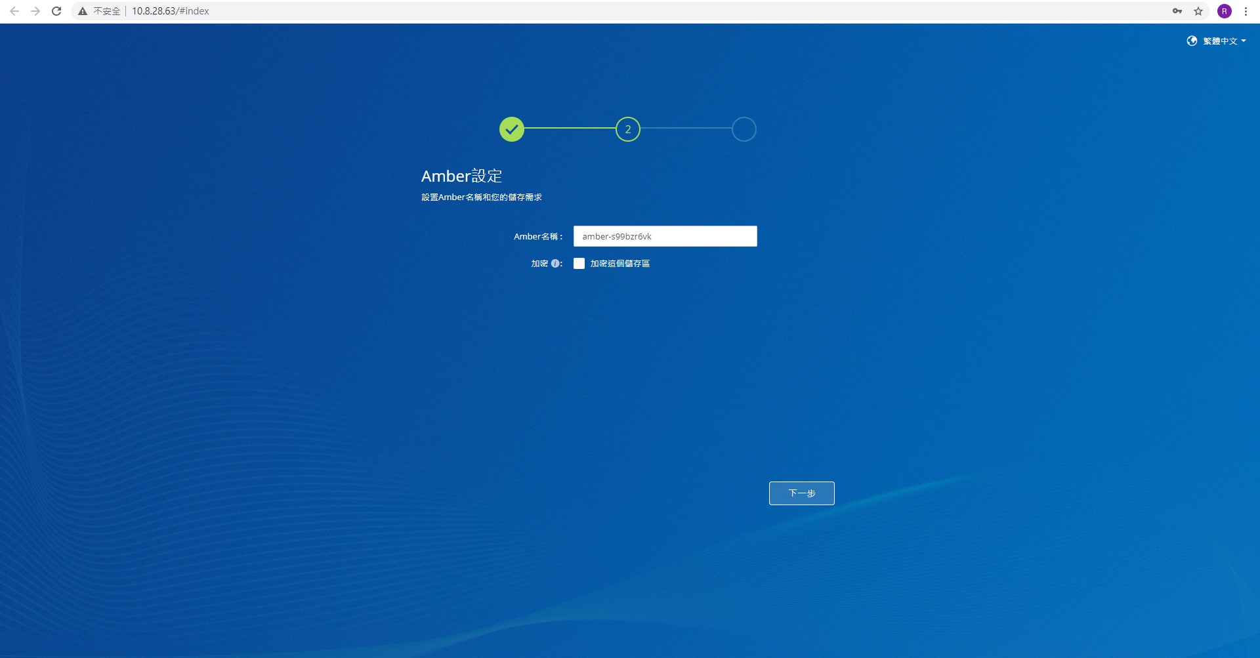Click the empty step three circle
Image resolution: width=1260 pixels, height=658 pixels.
click(x=744, y=129)
